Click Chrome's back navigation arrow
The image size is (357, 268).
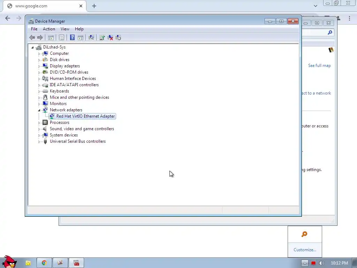click(x=8, y=18)
